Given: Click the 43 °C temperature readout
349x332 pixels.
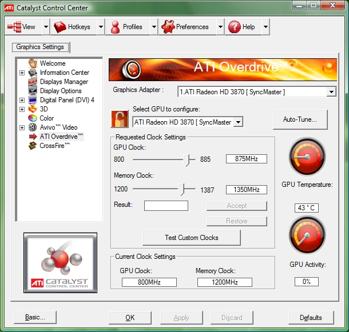Looking at the screenshot, I should pyautogui.click(x=307, y=207).
